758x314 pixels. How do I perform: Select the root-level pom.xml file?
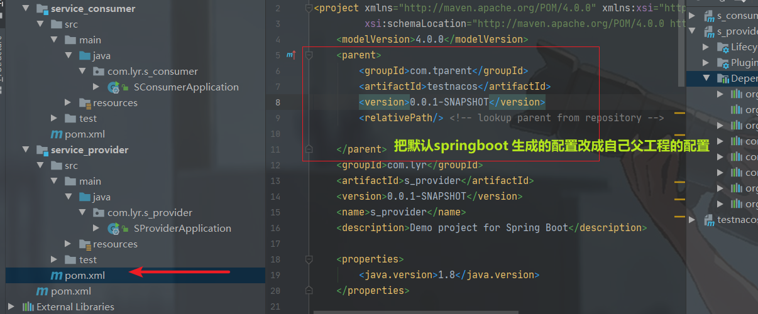[x=71, y=291]
